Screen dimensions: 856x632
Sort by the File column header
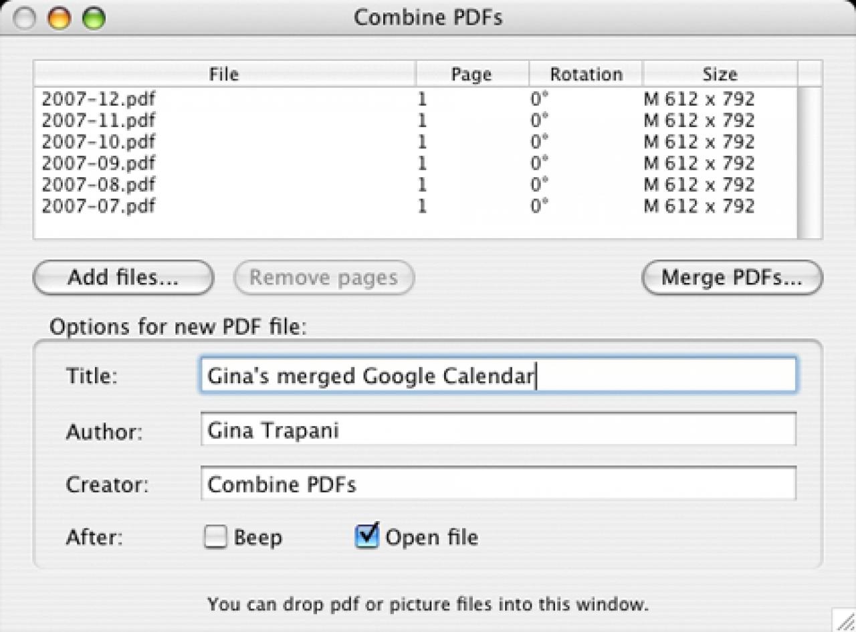click(x=224, y=74)
